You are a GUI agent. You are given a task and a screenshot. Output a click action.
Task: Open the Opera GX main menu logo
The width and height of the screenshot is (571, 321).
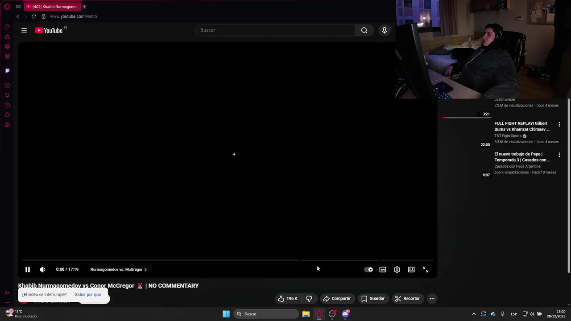(7, 7)
